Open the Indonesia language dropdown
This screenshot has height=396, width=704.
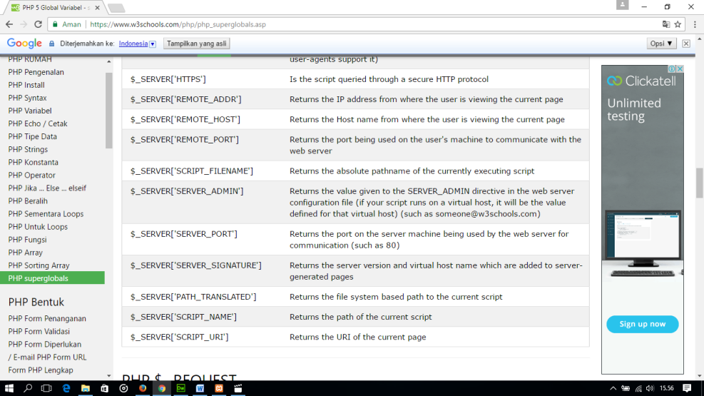(152, 44)
